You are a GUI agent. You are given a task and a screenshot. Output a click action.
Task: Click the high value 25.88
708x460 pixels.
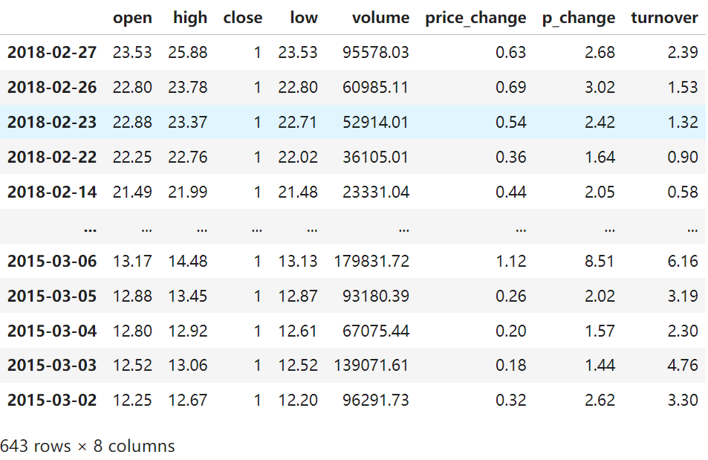point(188,52)
